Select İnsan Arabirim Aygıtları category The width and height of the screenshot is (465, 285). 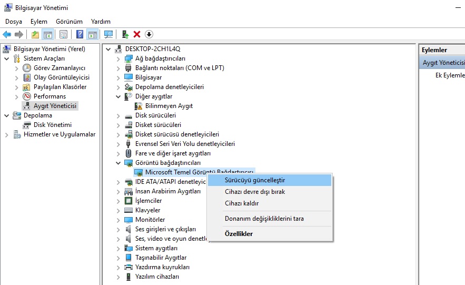[x=168, y=191]
